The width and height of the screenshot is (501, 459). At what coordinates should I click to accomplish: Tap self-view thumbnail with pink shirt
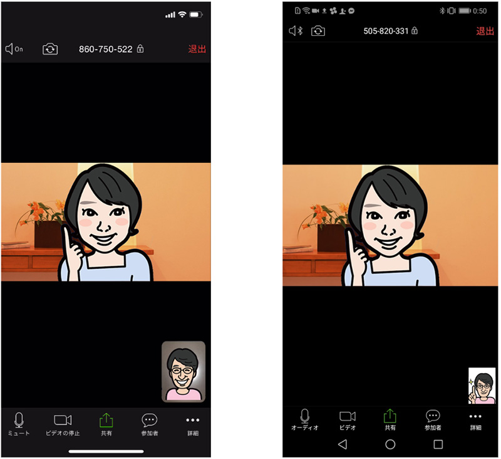(x=183, y=371)
